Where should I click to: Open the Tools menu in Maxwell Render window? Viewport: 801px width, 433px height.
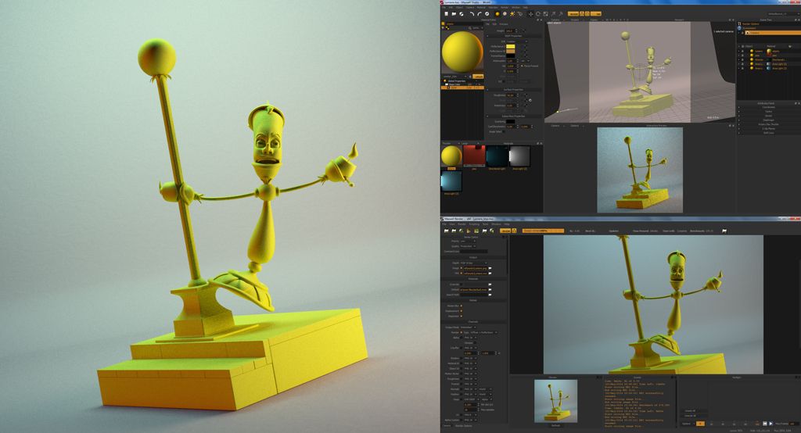pos(485,224)
